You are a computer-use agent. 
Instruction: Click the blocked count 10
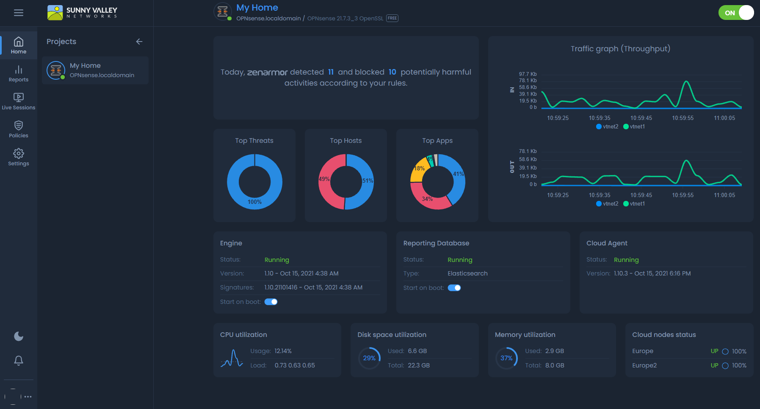[392, 72]
